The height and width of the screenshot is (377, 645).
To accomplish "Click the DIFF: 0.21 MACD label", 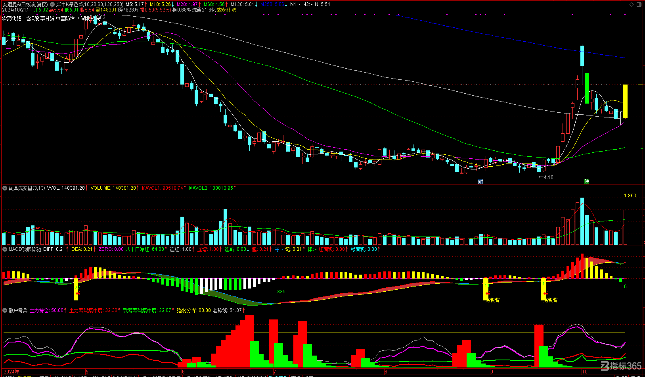I will tap(54, 249).
